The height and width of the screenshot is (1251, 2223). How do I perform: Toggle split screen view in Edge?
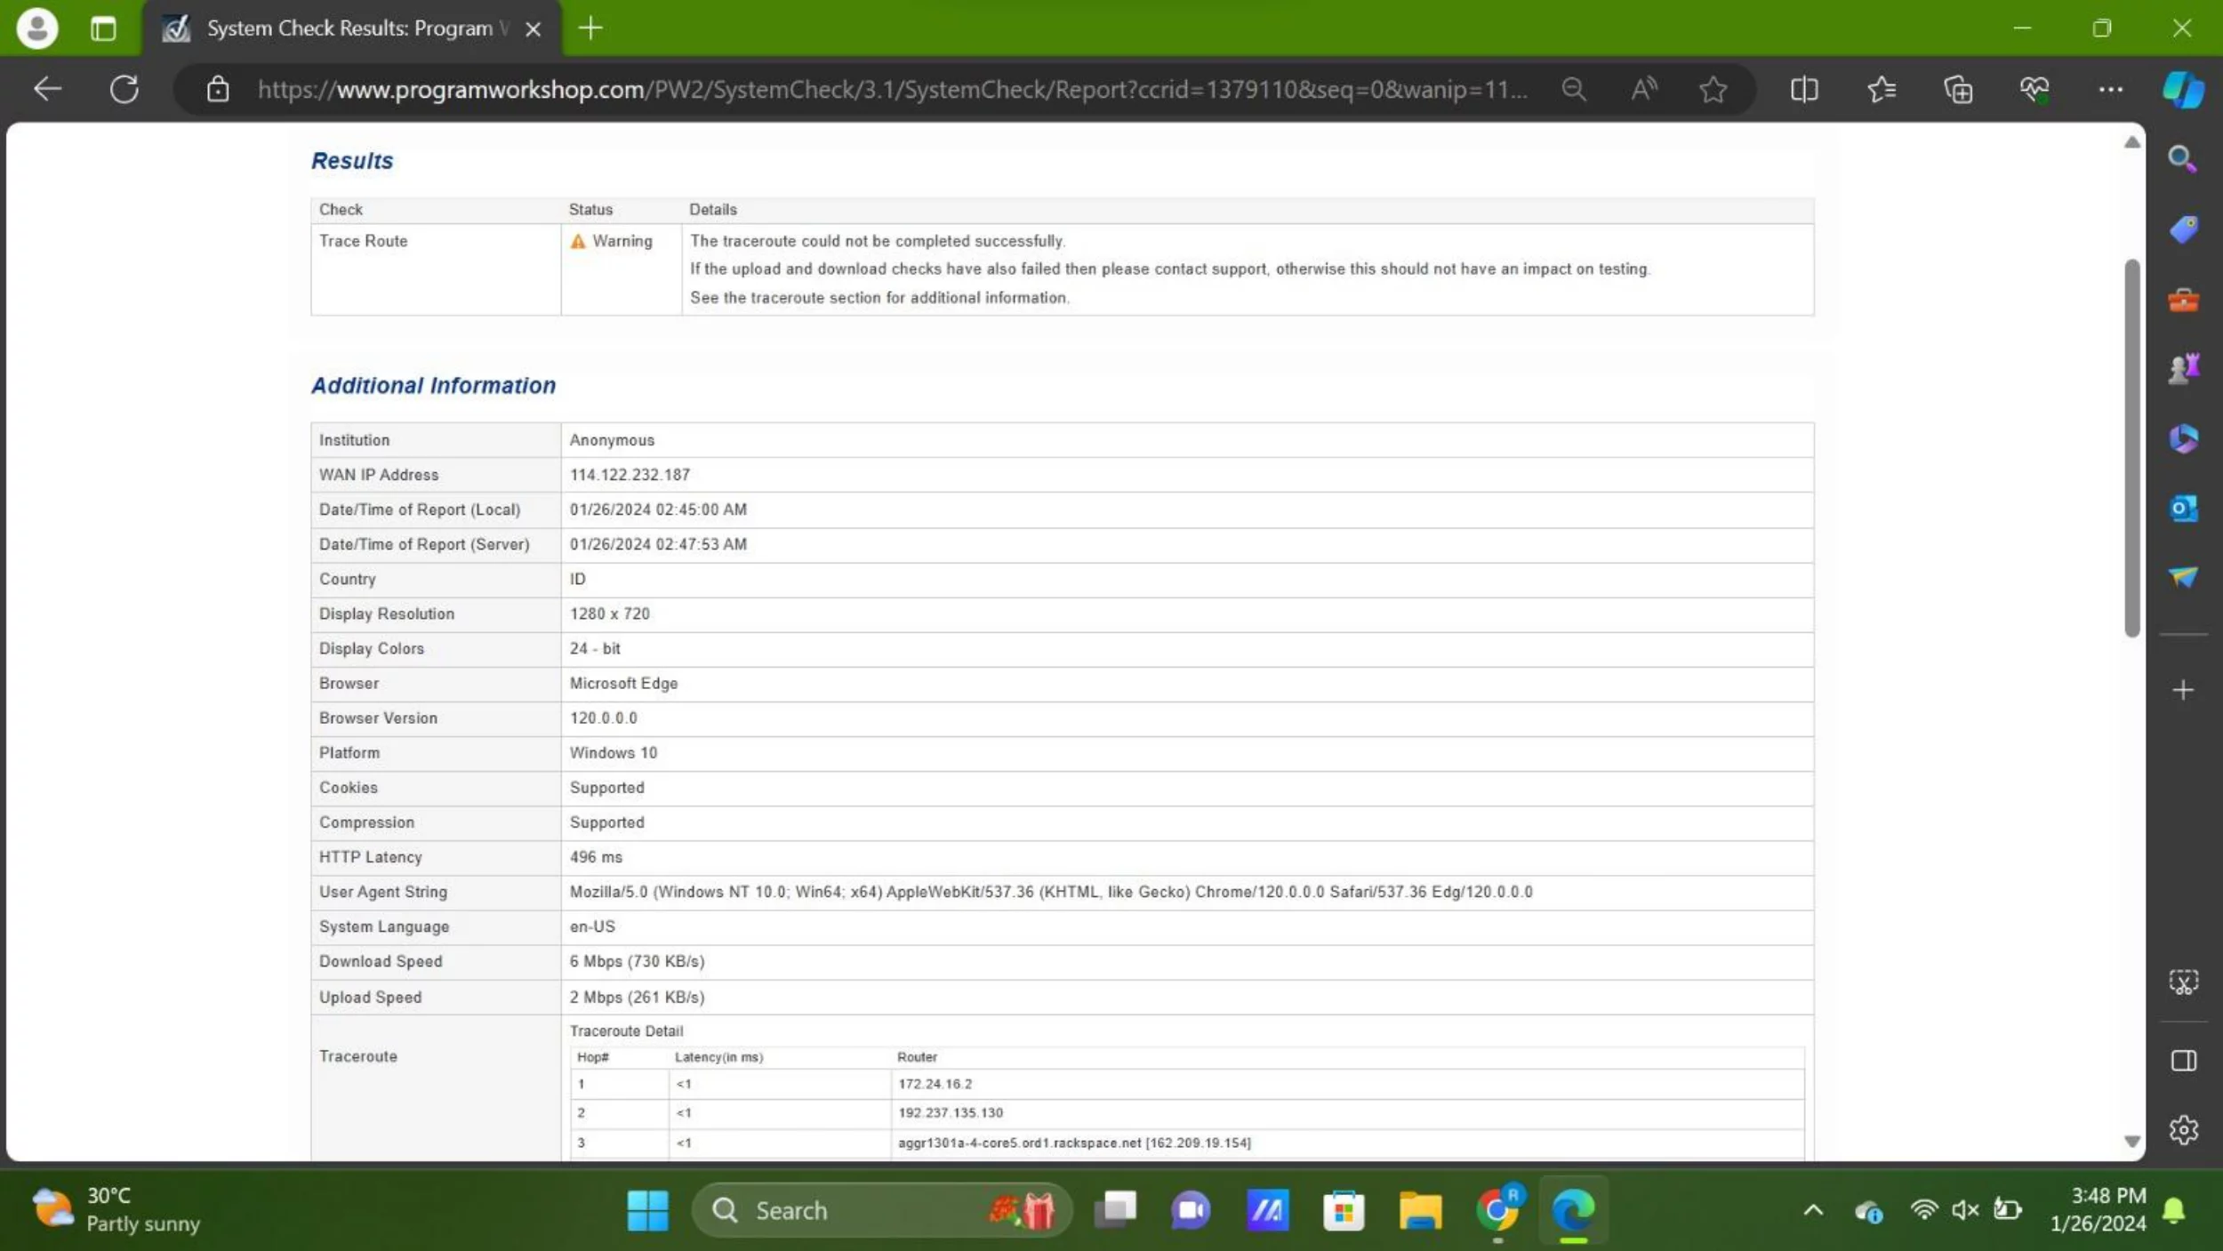click(x=1804, y=89)
